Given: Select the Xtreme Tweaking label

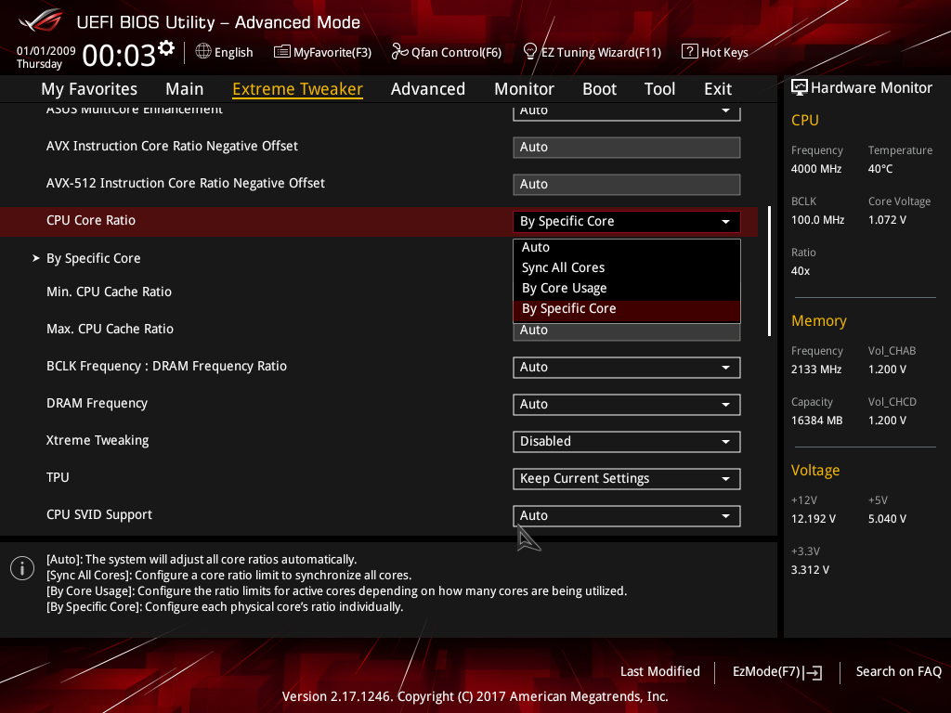Looking at the screenshot, I should pos(98,440).
